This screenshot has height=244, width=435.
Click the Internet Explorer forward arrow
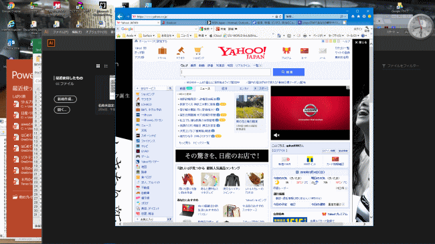pos(128,17)
